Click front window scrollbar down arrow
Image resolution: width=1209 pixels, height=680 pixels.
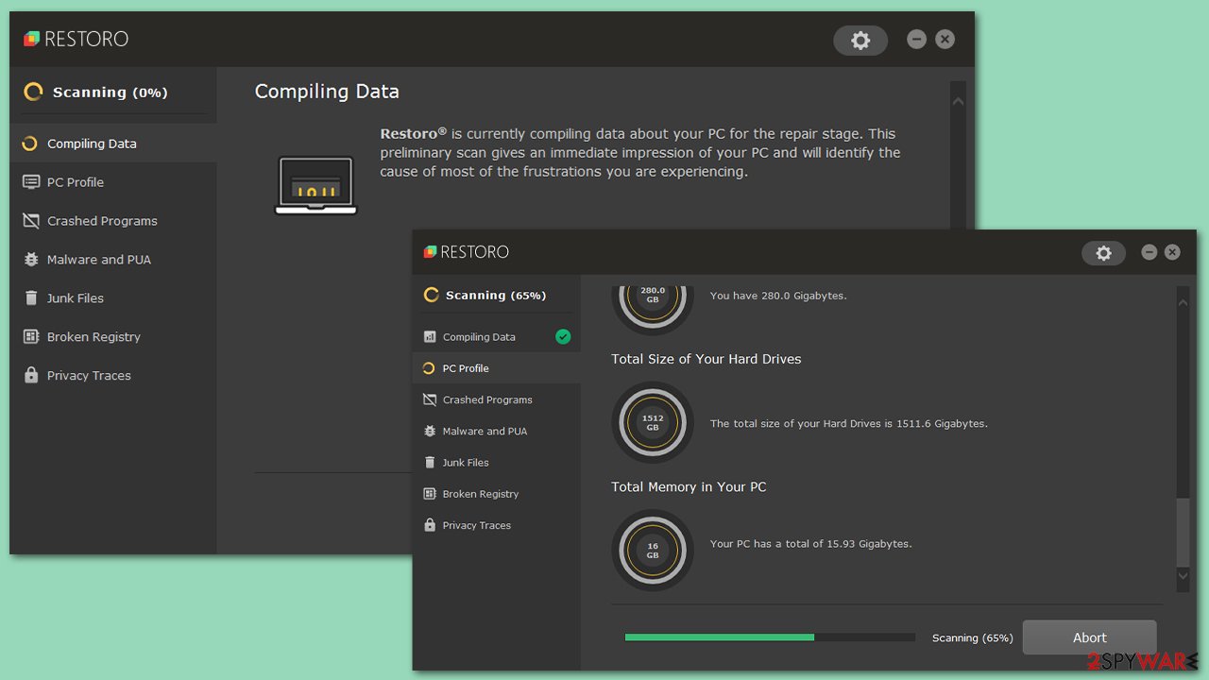click(x=1183, y=575)
